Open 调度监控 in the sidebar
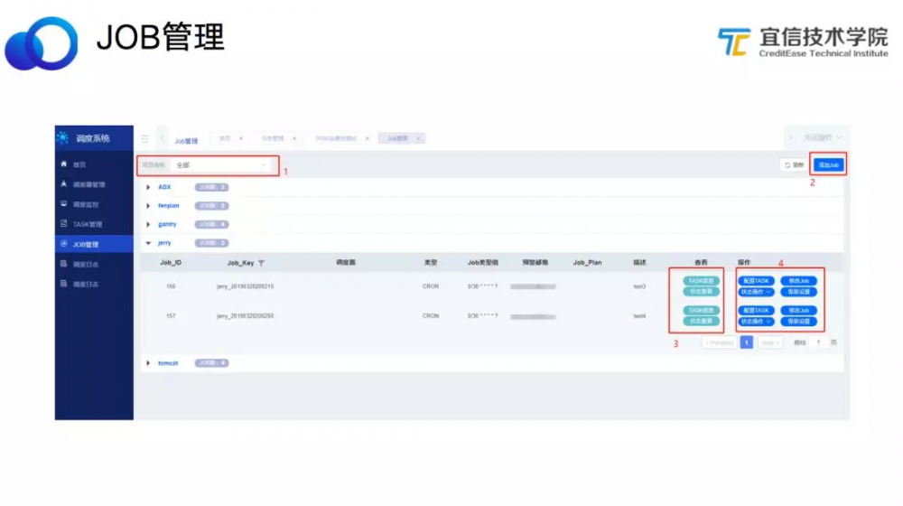903x506 pixels. 86,204
